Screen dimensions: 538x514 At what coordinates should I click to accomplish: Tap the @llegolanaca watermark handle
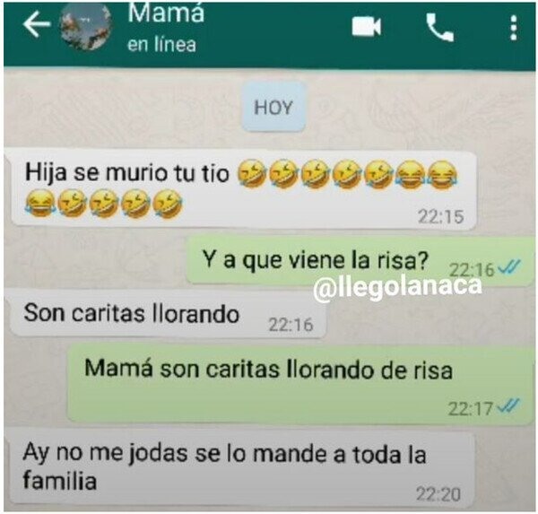pyautogui.click(x=397, y=288)
